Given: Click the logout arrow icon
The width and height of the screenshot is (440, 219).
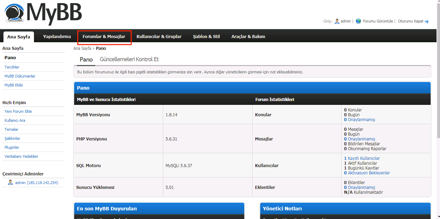Looking at the screenshot, I should coord(427,21).
